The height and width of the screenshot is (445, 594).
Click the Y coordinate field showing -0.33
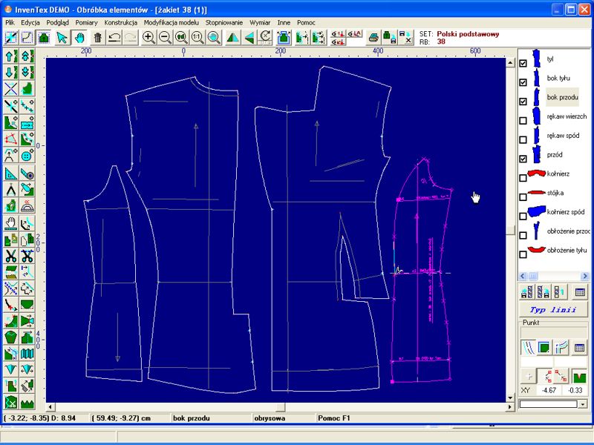point(575,390)
